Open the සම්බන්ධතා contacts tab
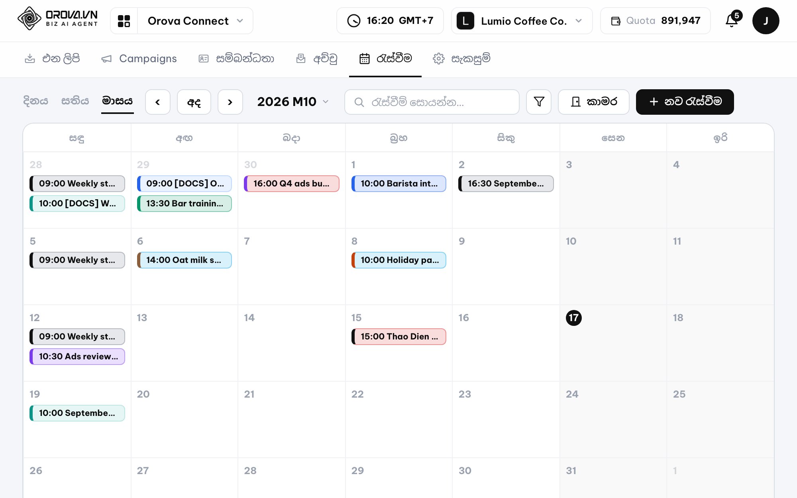797x498 pixels. [x=236, y=59]
